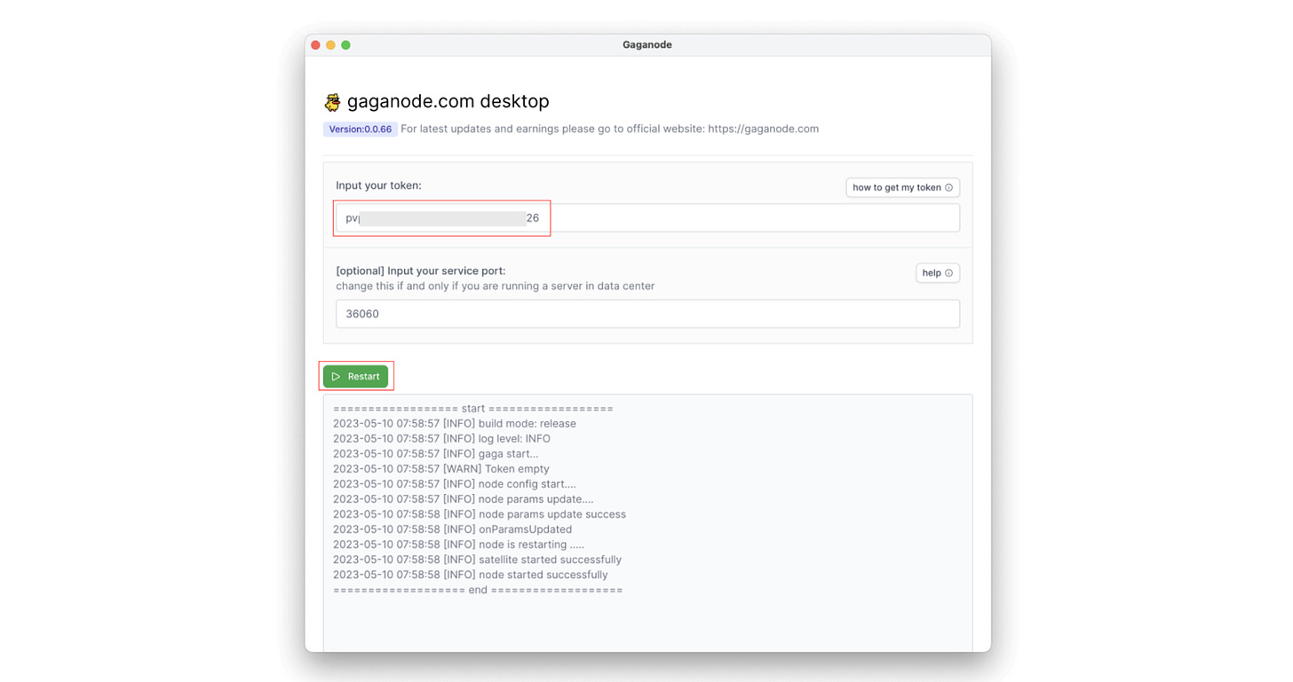Viewport: 1293px width, 682px height.
Task: Select log line 'node config start....'
Action: pyautogui.click(x=455, y=484)
